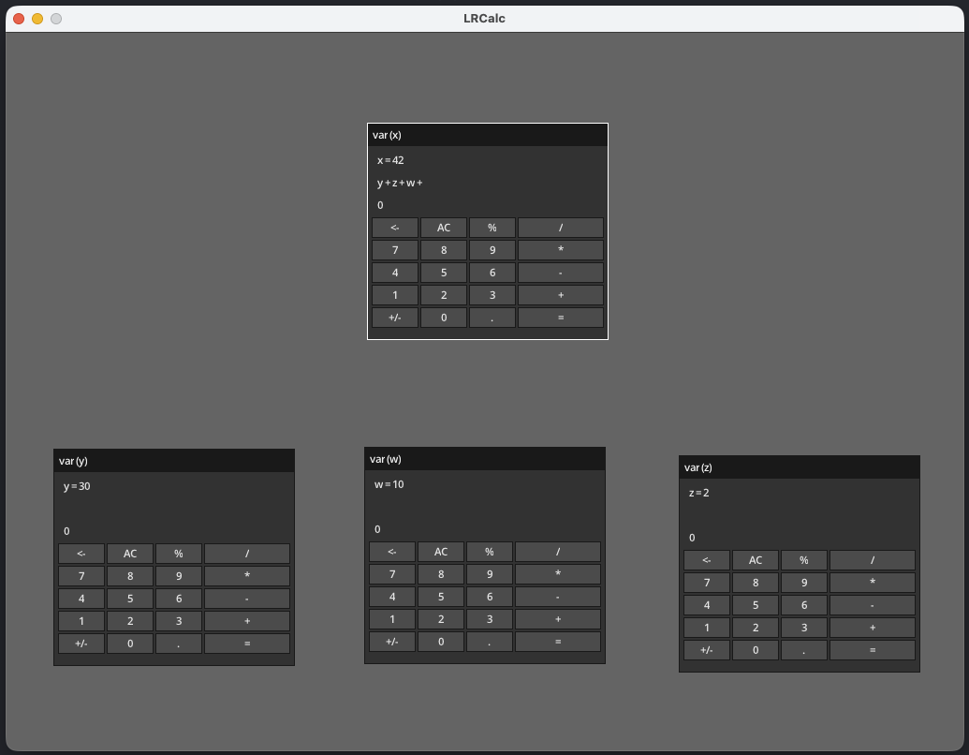969x755 pixels.
Task: Click digit 0 in var (w) calculator
Action: pos(440,642)
